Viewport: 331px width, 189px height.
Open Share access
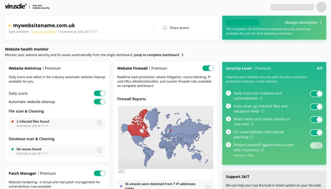[x=176, y=28]
